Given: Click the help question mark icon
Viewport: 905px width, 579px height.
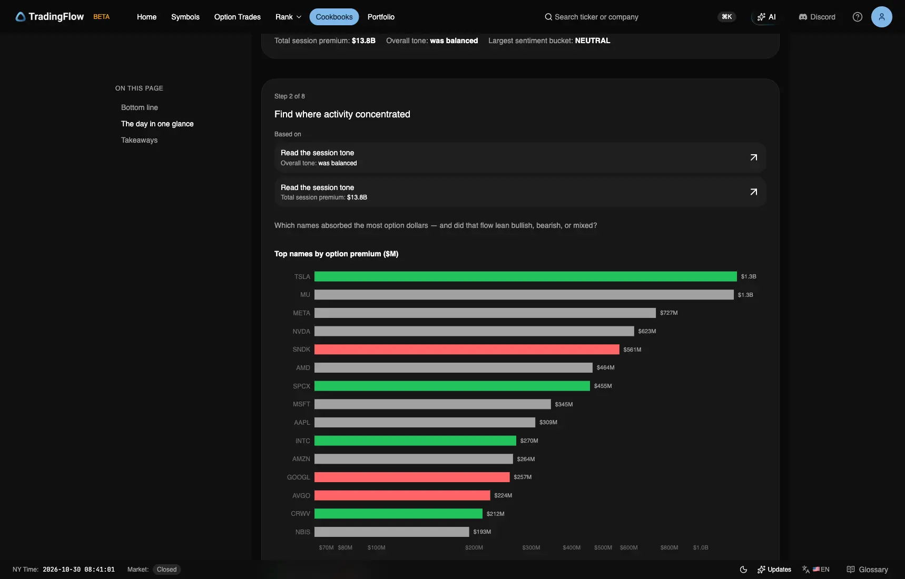Looking at the screenshot, I should (858, 17).
